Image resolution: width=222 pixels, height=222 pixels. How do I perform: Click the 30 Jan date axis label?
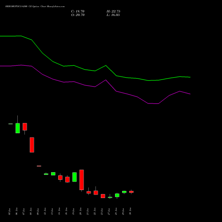pyautogui.click(x=131, y=211)
